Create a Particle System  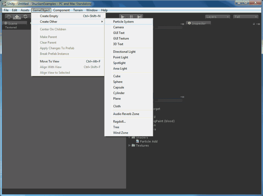tap(129, 22)
